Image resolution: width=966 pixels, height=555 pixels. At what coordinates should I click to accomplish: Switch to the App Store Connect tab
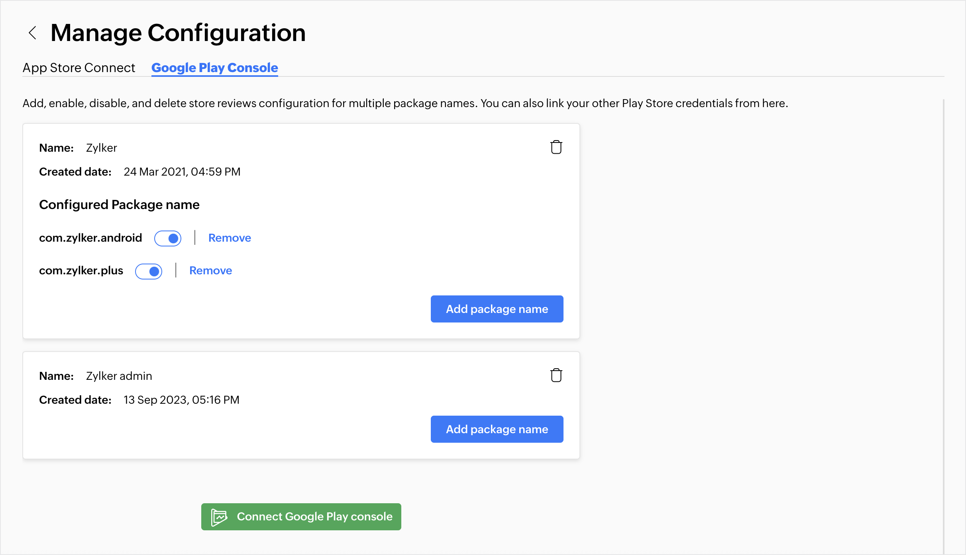click(x=79, y=68)
